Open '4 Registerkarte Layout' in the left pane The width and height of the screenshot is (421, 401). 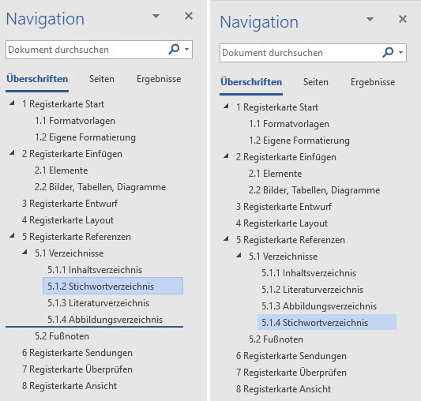pyautogui.click(x=68, y=220)
